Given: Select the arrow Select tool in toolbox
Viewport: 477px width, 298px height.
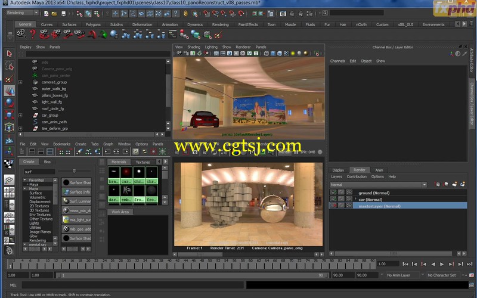Looking at the screenshot, I should click(x=9, y=54).
